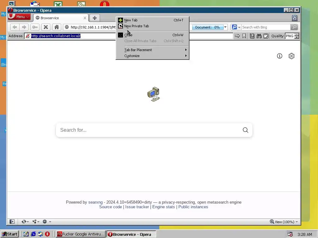This screenshot has height=238, width=318.
Task: Click the Go arrow beside the Address field
Action: click(x=237, y=36)
